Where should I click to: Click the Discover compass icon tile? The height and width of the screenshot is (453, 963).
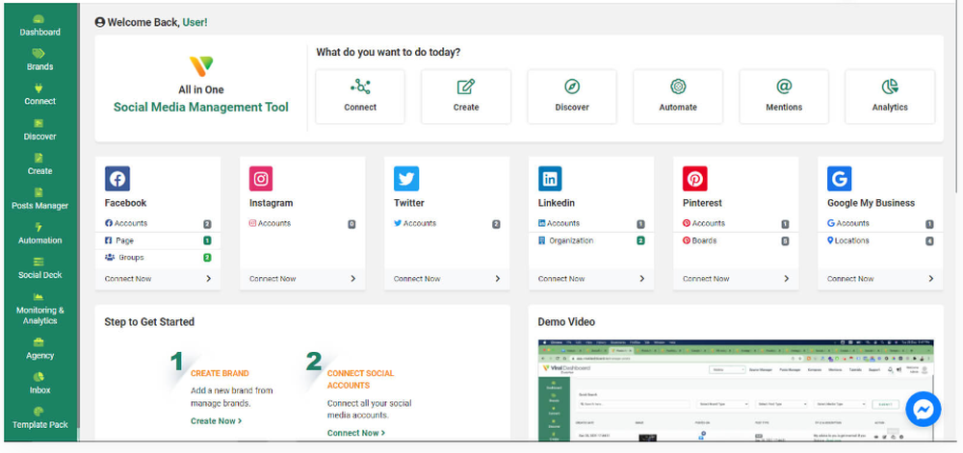572,97
